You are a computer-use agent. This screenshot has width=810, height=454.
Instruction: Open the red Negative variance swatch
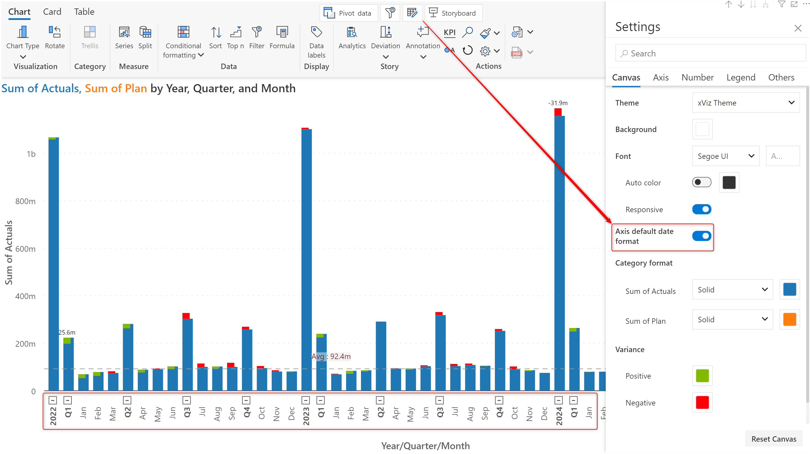(702, 402)
